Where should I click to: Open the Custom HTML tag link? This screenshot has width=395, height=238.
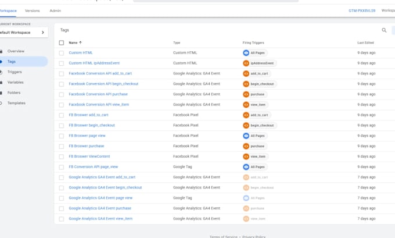click(x=81, y=53)
